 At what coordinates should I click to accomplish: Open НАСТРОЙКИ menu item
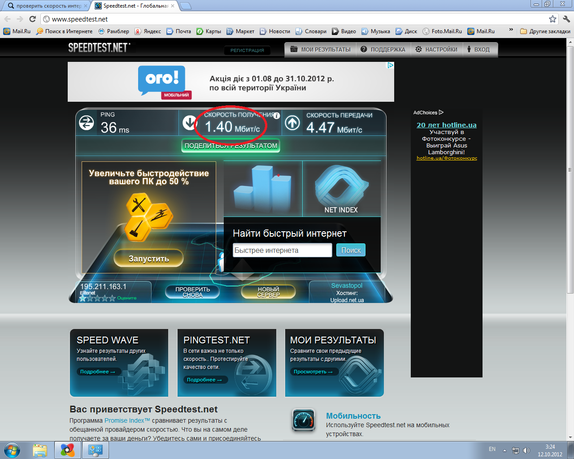[x=436, y=49]
